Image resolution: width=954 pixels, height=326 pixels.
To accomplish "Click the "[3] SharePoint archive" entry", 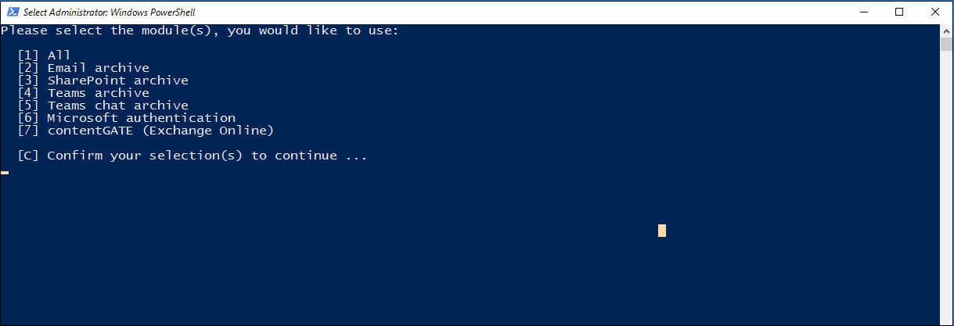I will pyautogui.click(x=103, y=81).
